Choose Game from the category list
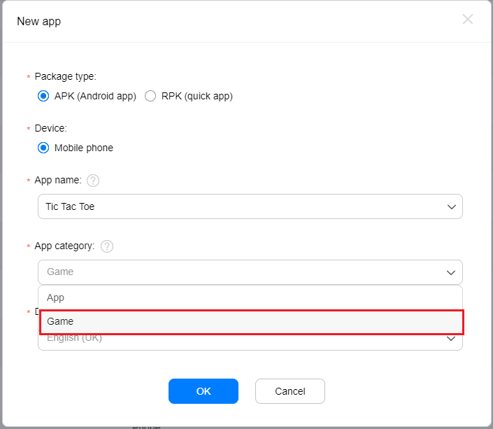Image resolution: width=493 pixels, height=429 pixels. pos(252,322)
